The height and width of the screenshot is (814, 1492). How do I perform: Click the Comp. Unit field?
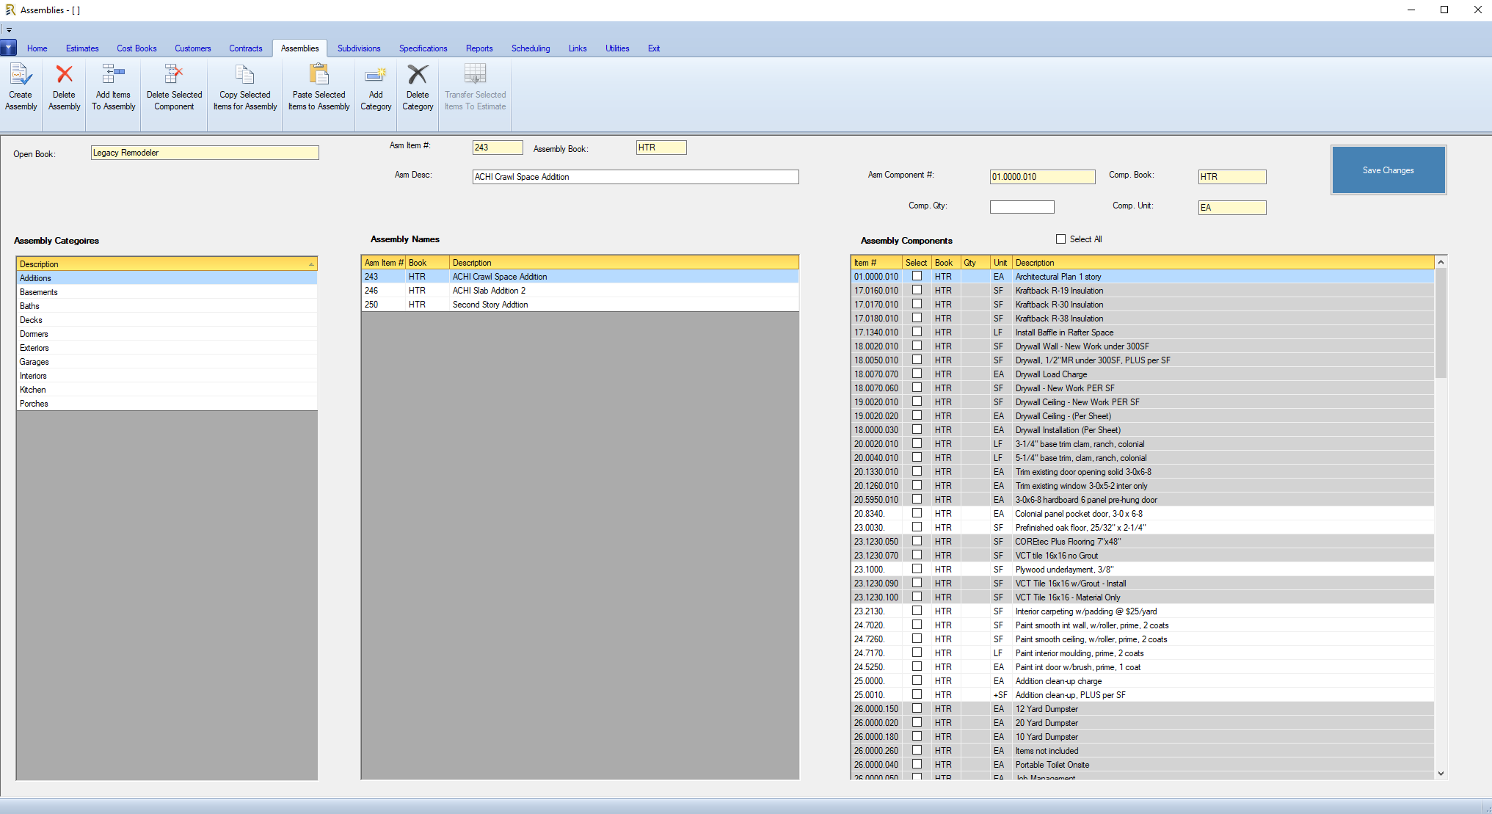tap(1232, 208)
